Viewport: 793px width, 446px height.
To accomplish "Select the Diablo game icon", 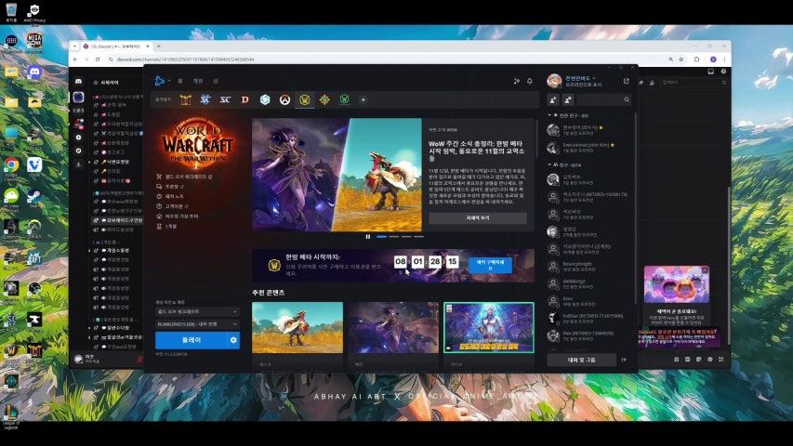I will pos(245,99).
